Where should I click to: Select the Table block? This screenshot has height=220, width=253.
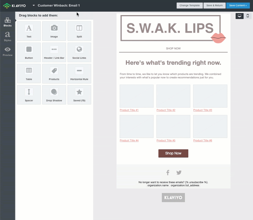pyautogui.click(x=29, y=74)
